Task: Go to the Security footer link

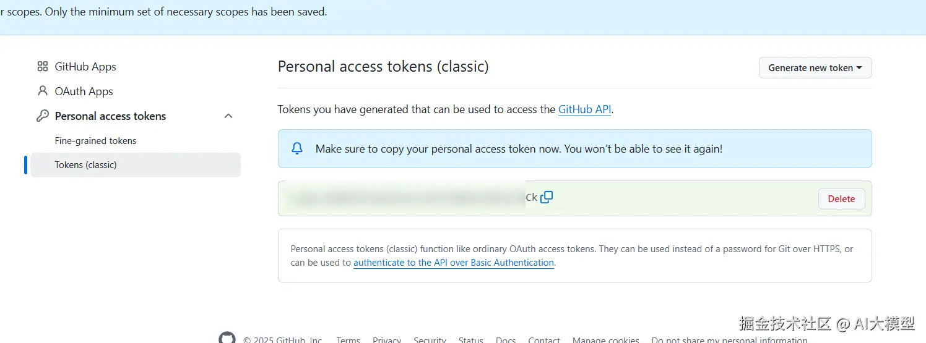Action: (x=430, y=340)
